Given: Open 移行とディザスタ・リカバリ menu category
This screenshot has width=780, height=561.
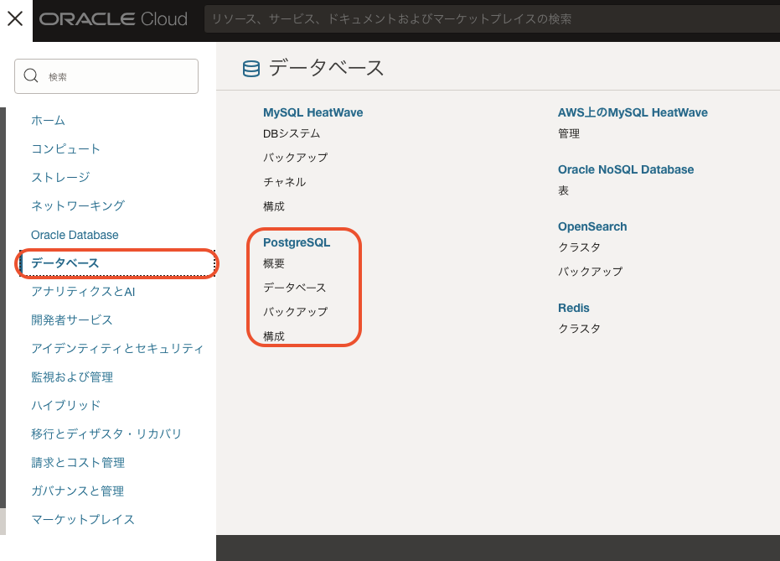Looking at the screenshot, I should coord(106,434).
